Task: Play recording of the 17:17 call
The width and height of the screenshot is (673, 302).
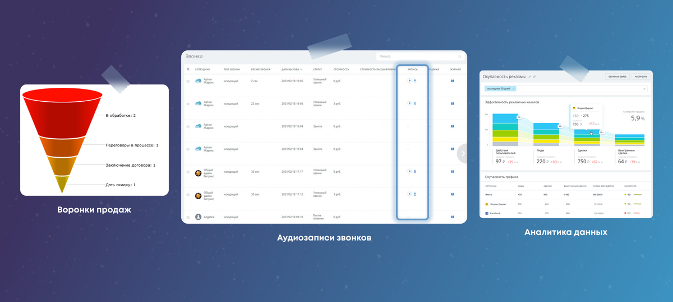Action: point(409,172)
